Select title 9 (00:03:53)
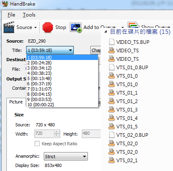173x171 pixels. click(x=62, y=99)
